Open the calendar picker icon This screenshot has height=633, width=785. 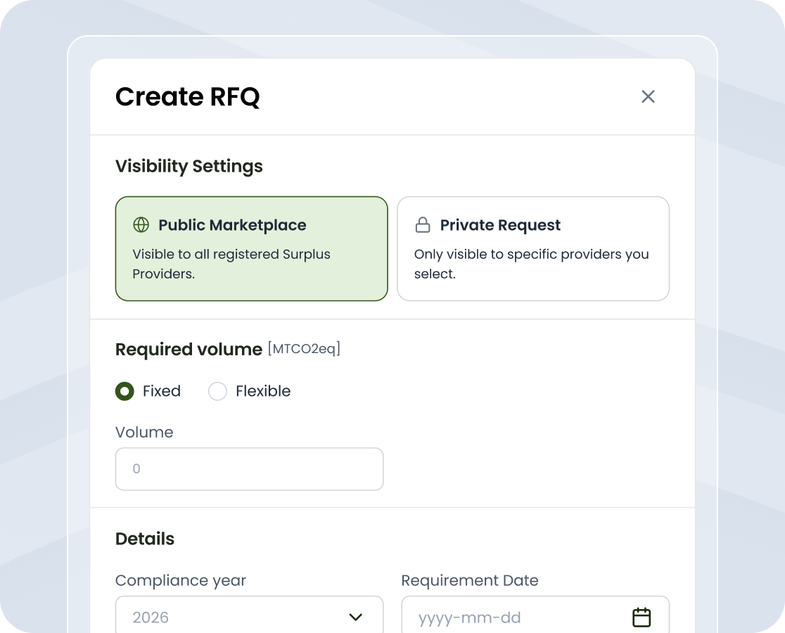pyautogui.click(x=642, y=618)
